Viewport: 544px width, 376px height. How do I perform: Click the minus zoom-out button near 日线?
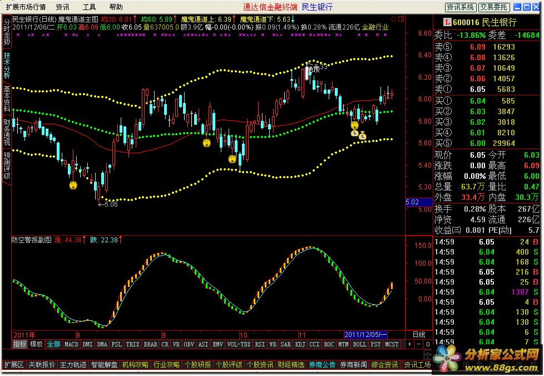point(419,344)
